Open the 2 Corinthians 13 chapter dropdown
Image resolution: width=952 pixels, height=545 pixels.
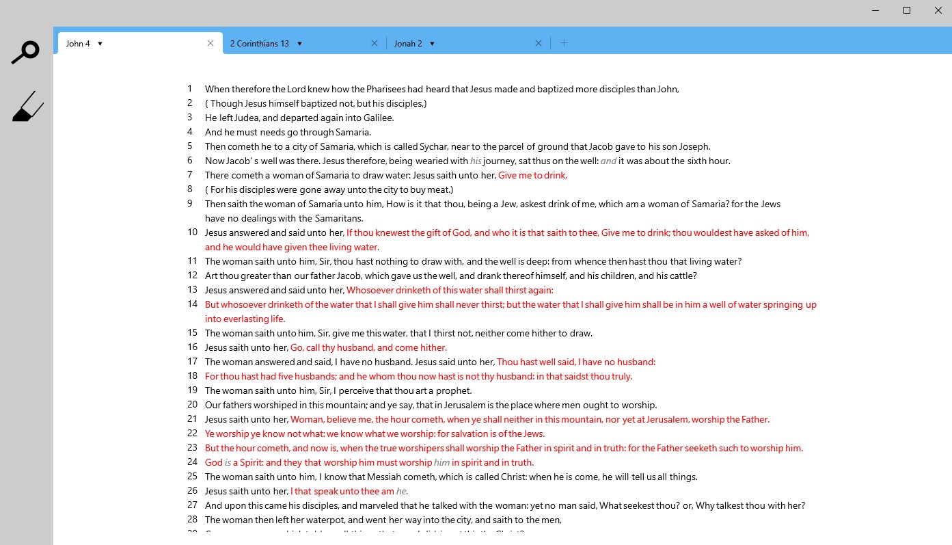tap(299, 43)
